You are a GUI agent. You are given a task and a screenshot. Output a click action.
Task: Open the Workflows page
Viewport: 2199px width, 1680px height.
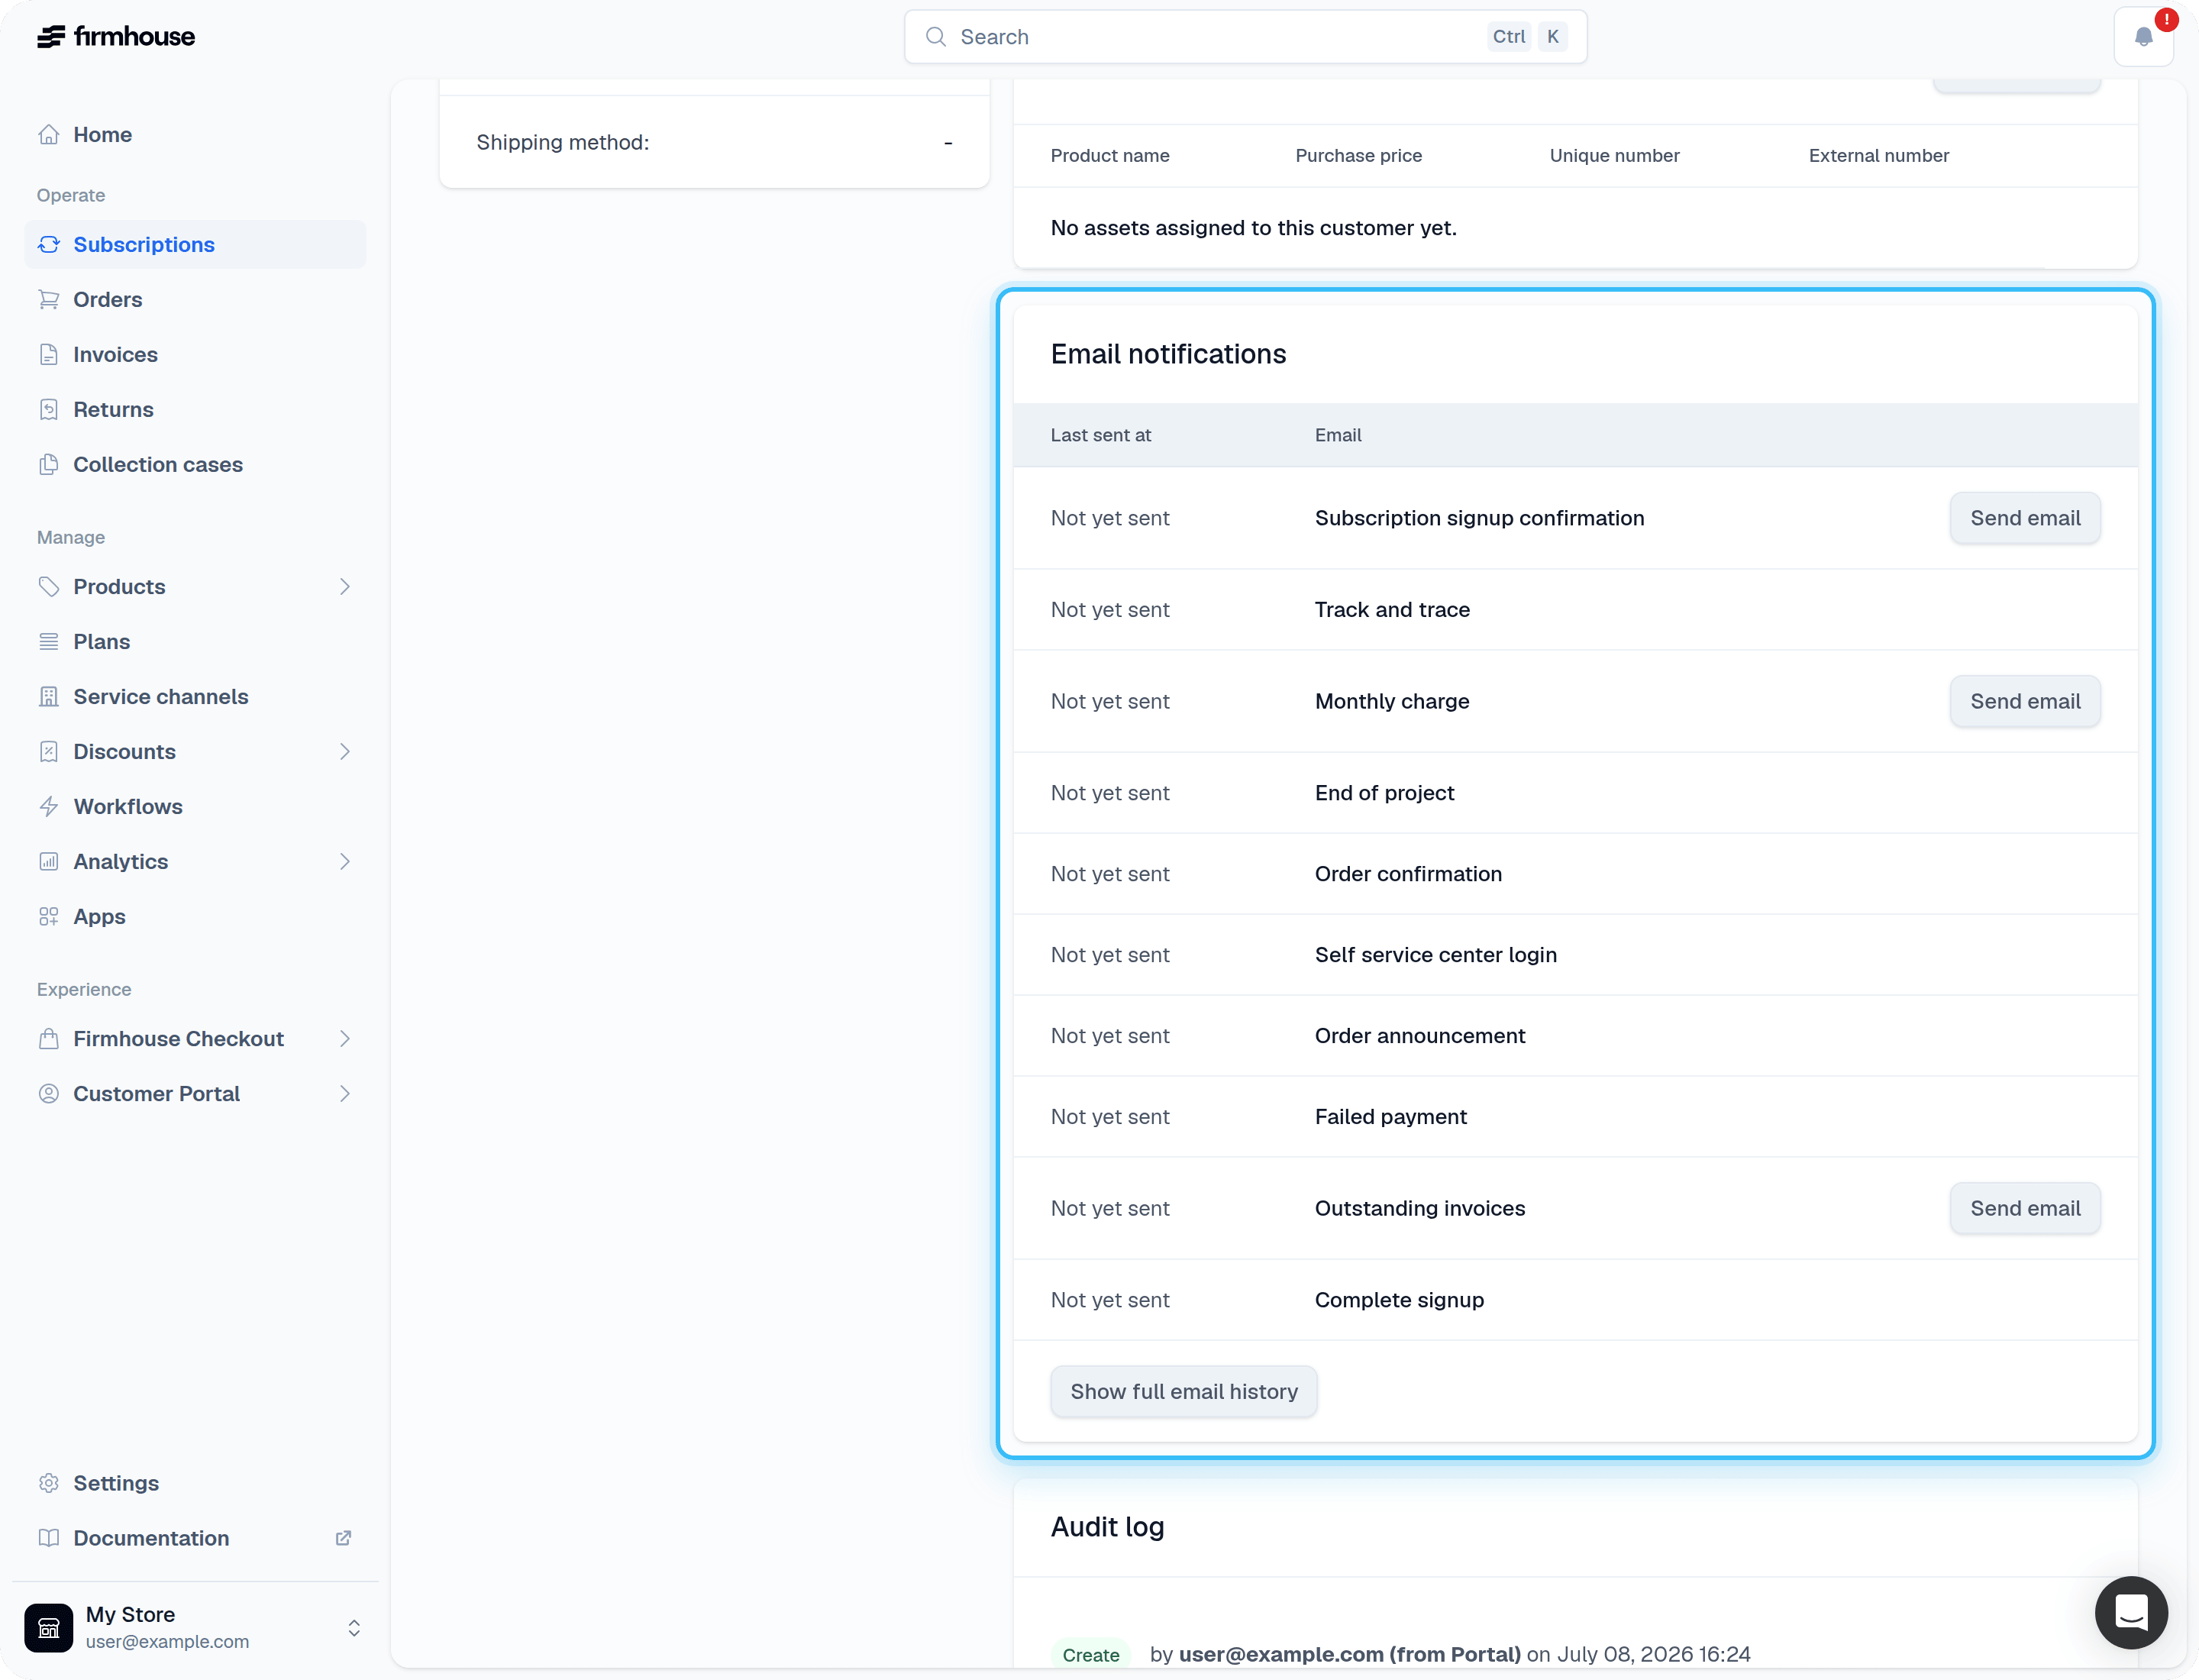click(x=195, y=806)
